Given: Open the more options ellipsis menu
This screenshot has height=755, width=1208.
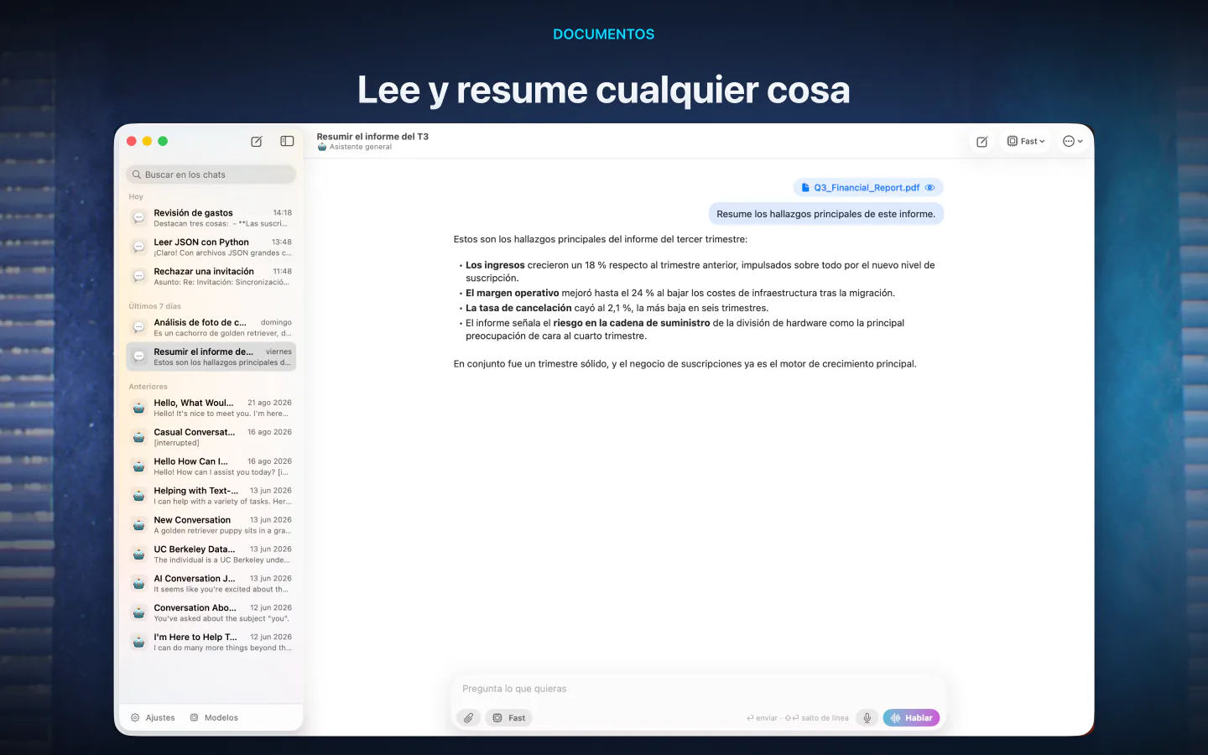Looking at the screenshot, I should pos(1073,142).
